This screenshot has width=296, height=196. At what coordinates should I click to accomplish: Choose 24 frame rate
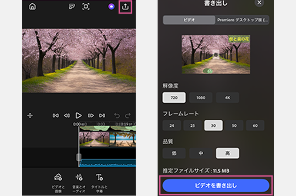click(x=172, y=125)
